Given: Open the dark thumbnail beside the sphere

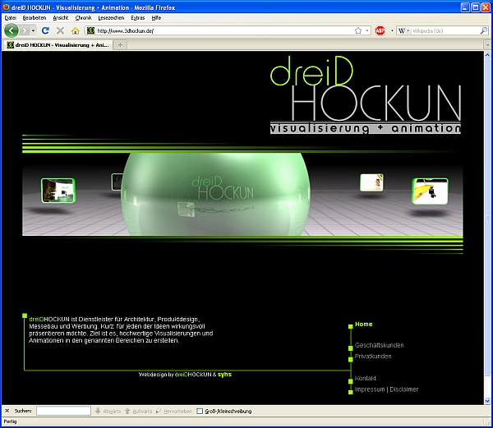Looking at the screenshot, I should tap(117, 182).
